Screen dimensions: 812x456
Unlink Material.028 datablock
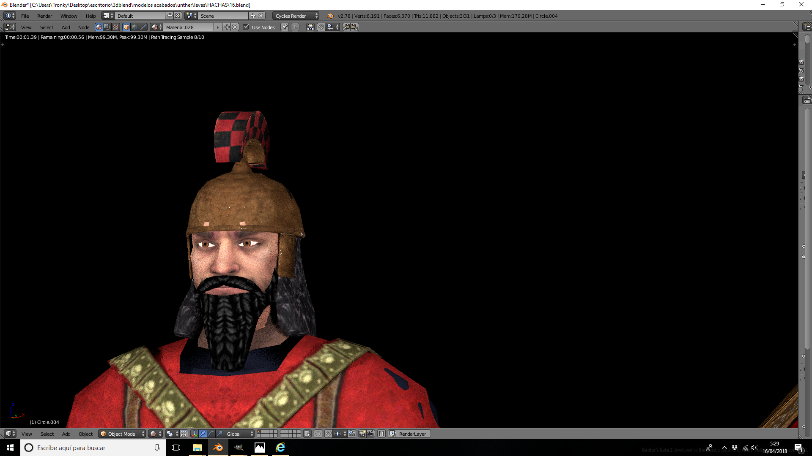pyautogui.click(x=235, y=27)
